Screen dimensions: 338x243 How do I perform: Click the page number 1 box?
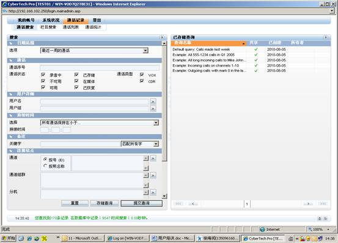pyautogui.click(x=247, y=204)
